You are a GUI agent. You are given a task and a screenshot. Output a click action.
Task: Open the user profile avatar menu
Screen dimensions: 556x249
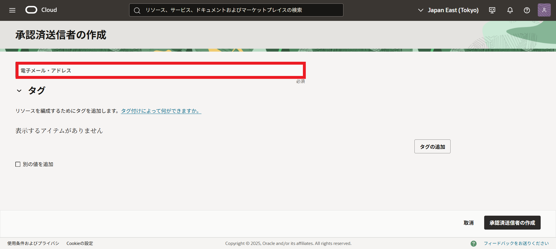pyautogui.click(x=544, y=10)
